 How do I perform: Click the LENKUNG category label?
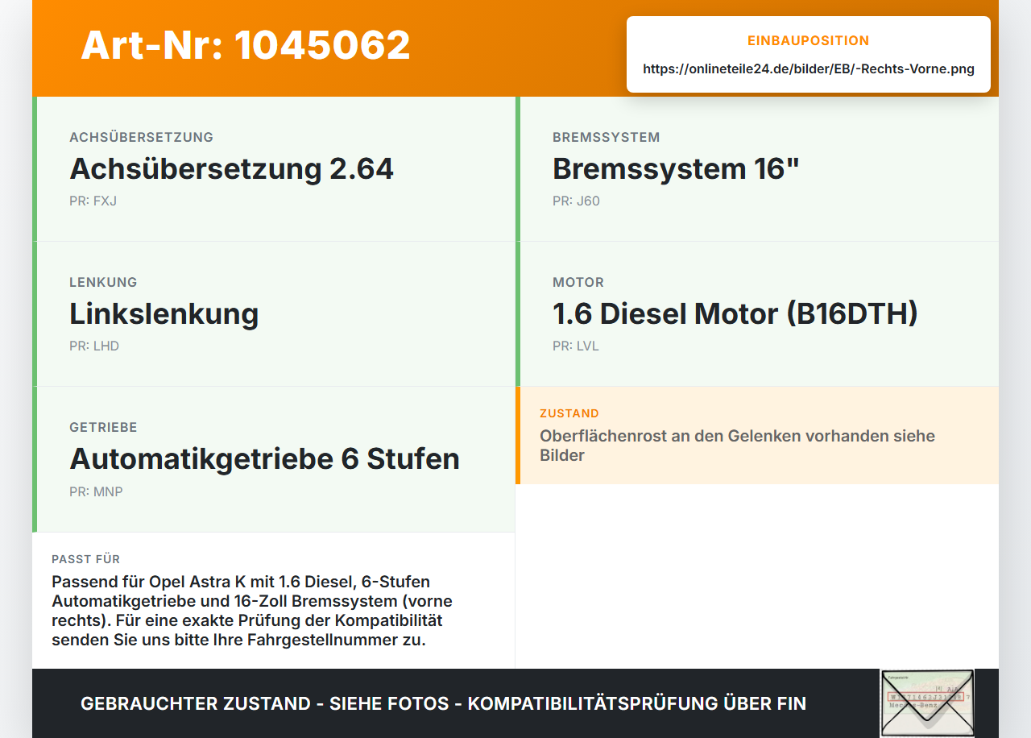(103, 282)
